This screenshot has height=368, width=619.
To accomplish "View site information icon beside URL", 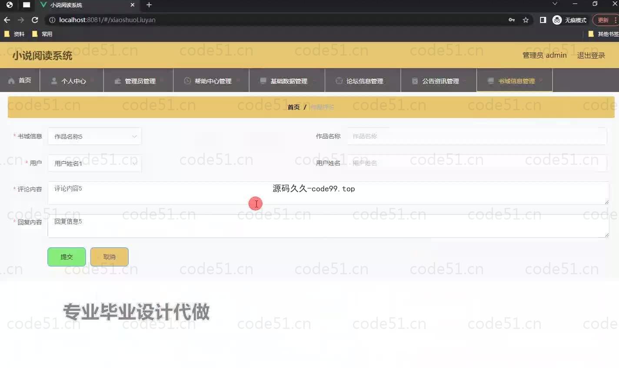I will coord(52,20).
